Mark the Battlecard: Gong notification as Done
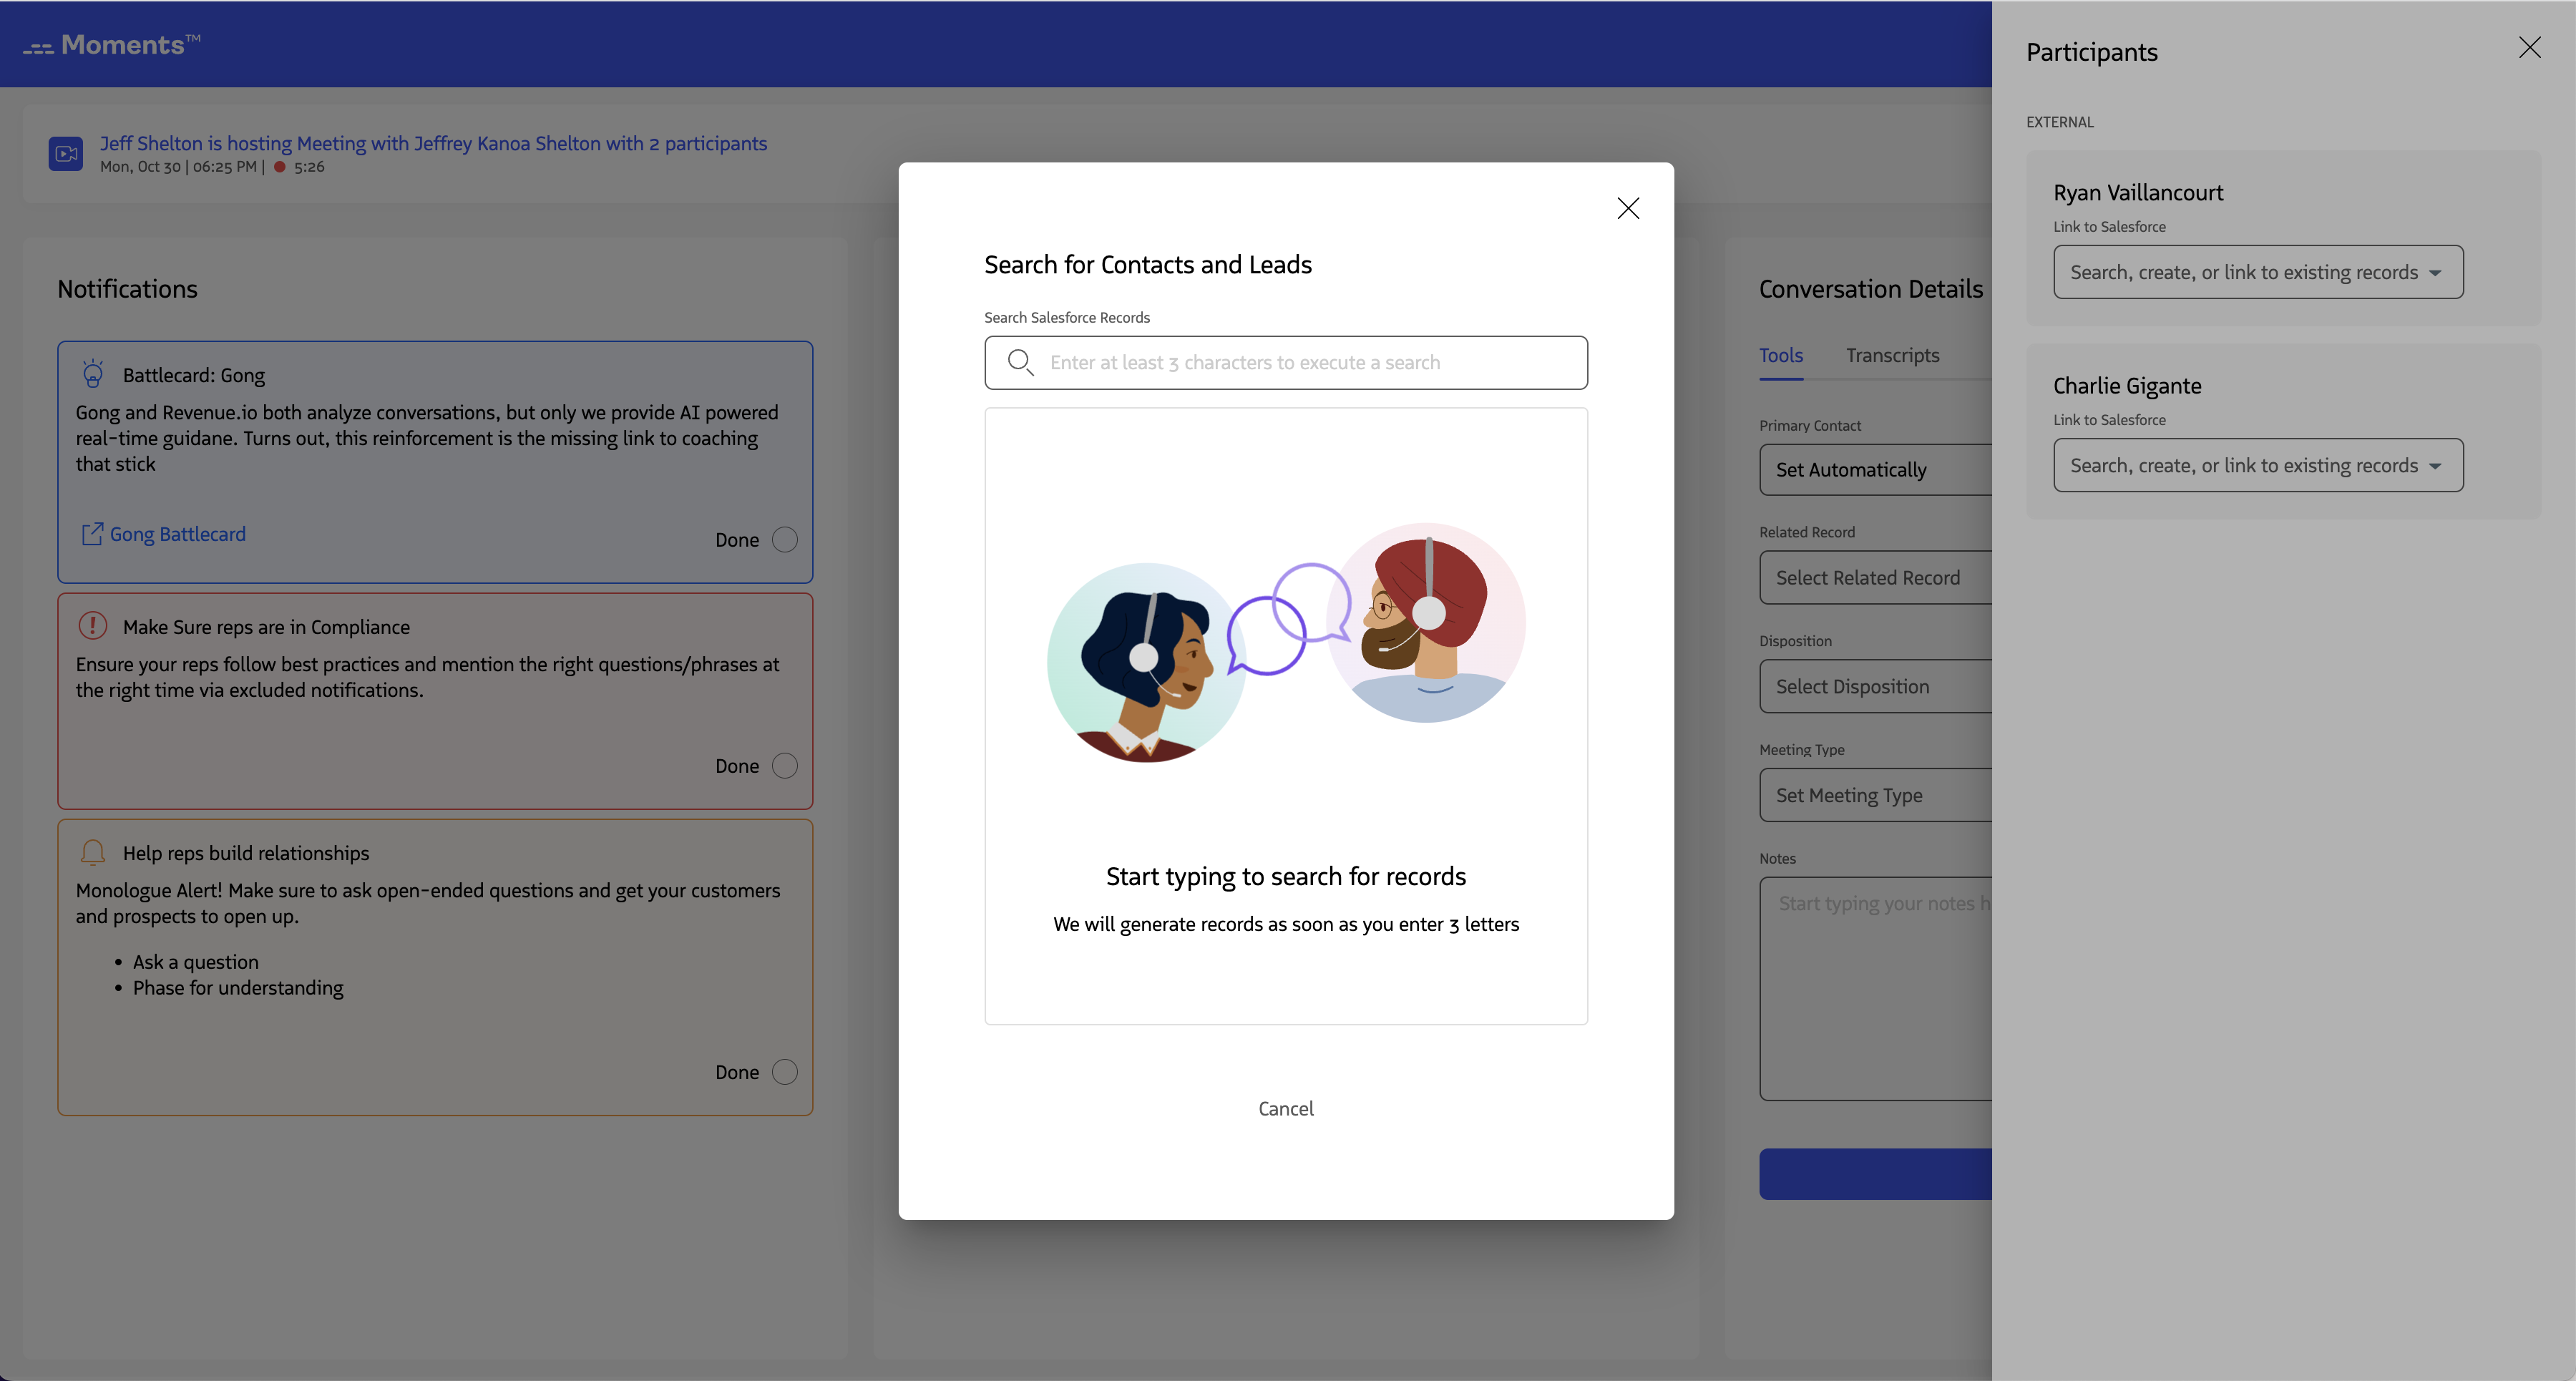Viewport: 2576px width, 1381px height. [785, 539]
